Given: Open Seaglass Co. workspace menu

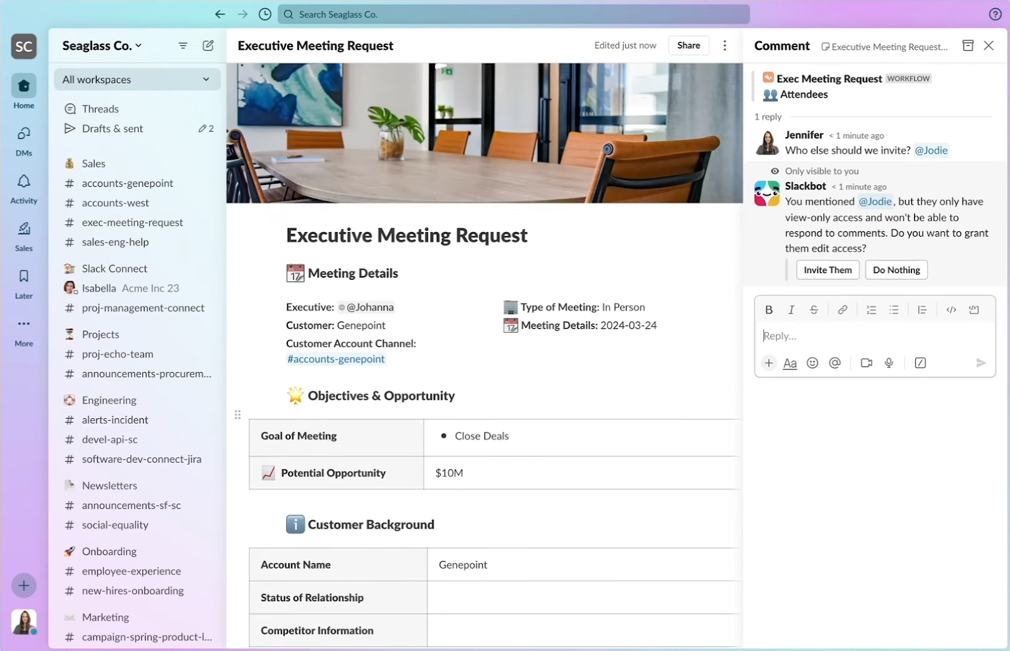Looking at the screenshot, I should (102, 45).
